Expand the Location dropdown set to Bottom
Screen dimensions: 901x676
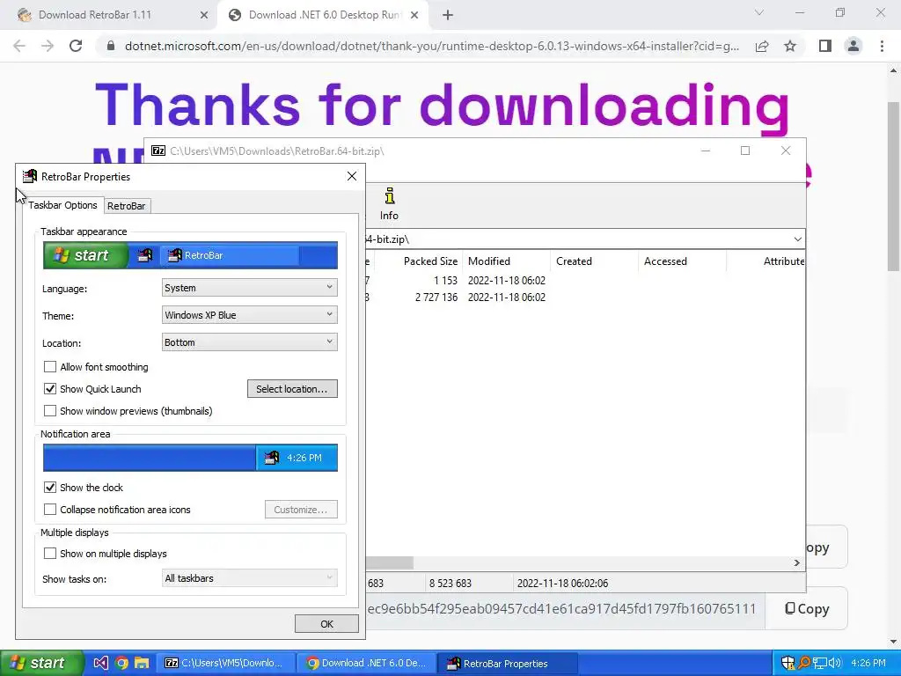point(249,342)
